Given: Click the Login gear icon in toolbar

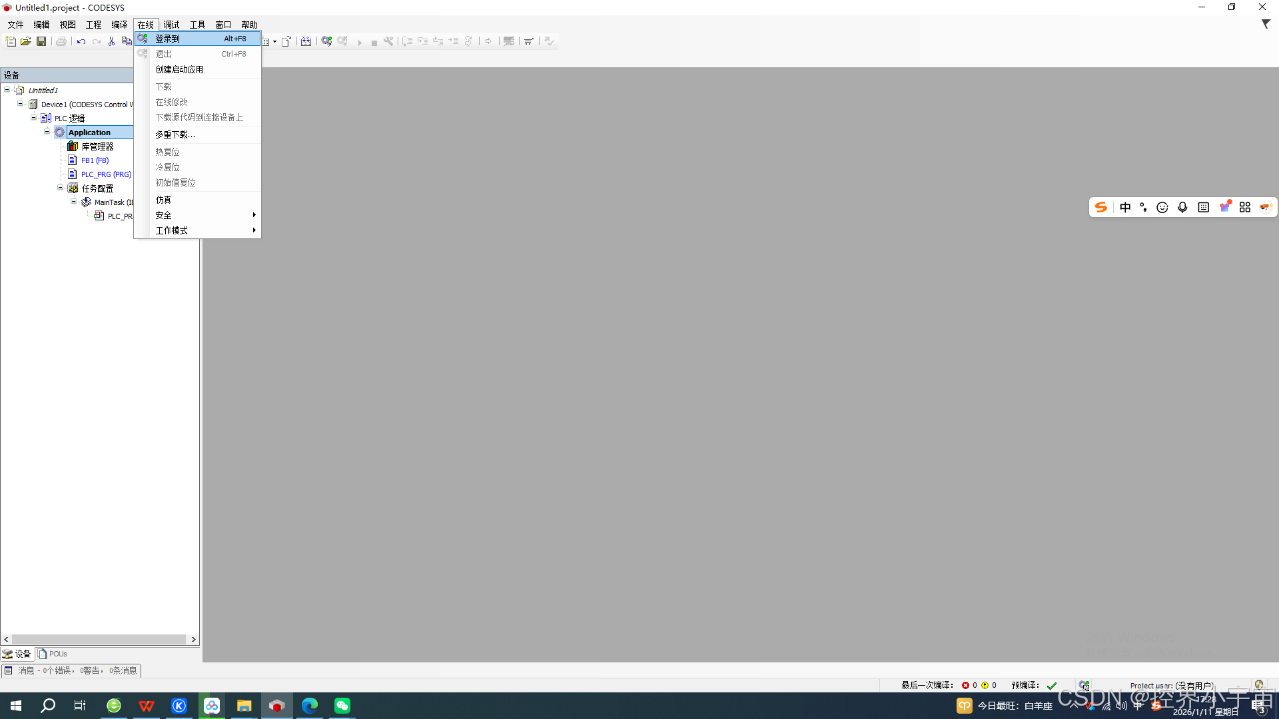Looking at the screenshot, I should click(326, 41).
